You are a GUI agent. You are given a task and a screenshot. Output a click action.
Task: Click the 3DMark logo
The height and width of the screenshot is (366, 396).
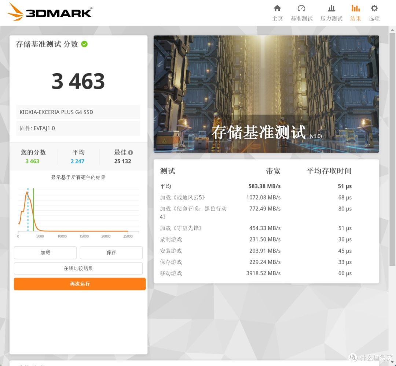tap(50, 12)
